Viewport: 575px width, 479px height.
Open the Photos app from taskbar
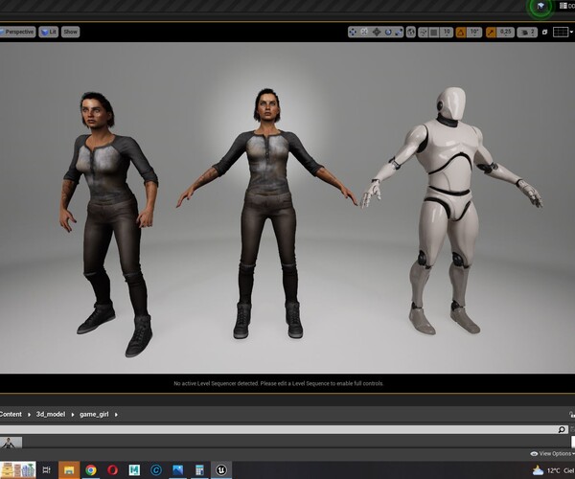click(178, 469)
